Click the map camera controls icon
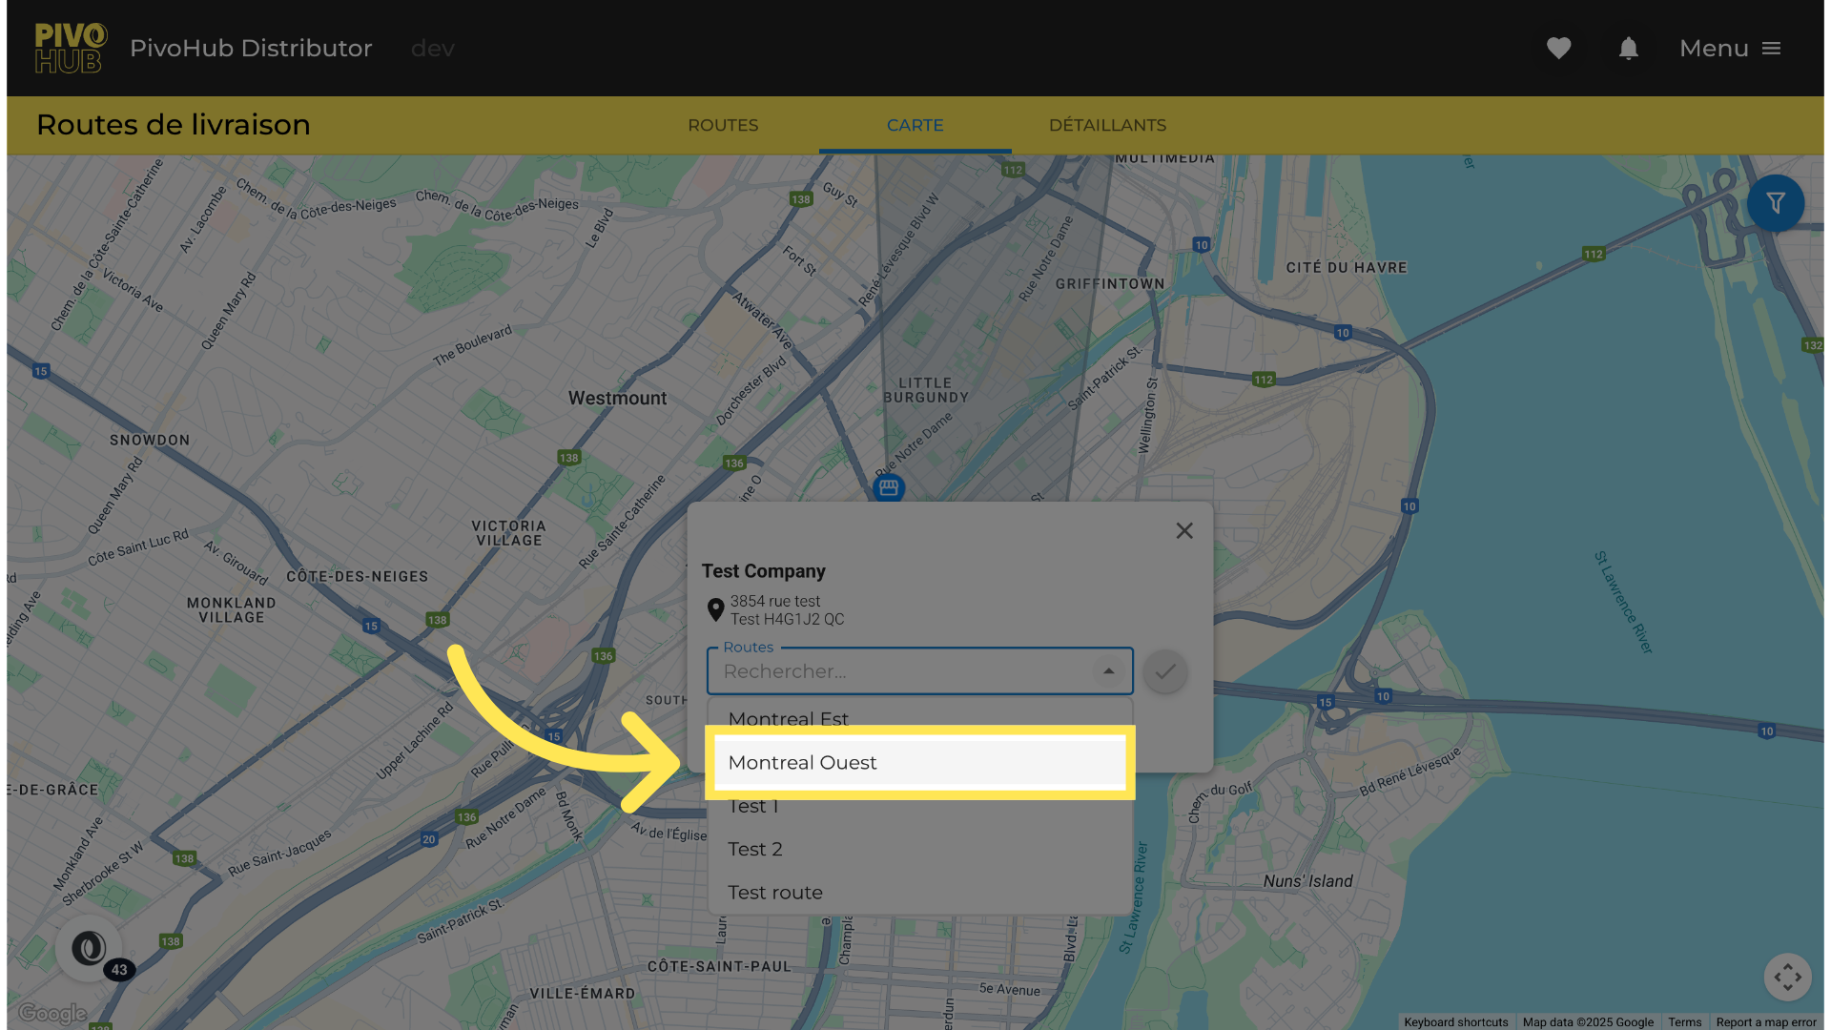The width and height of the screenshot is (1831, 1030). coord(1787,977)
